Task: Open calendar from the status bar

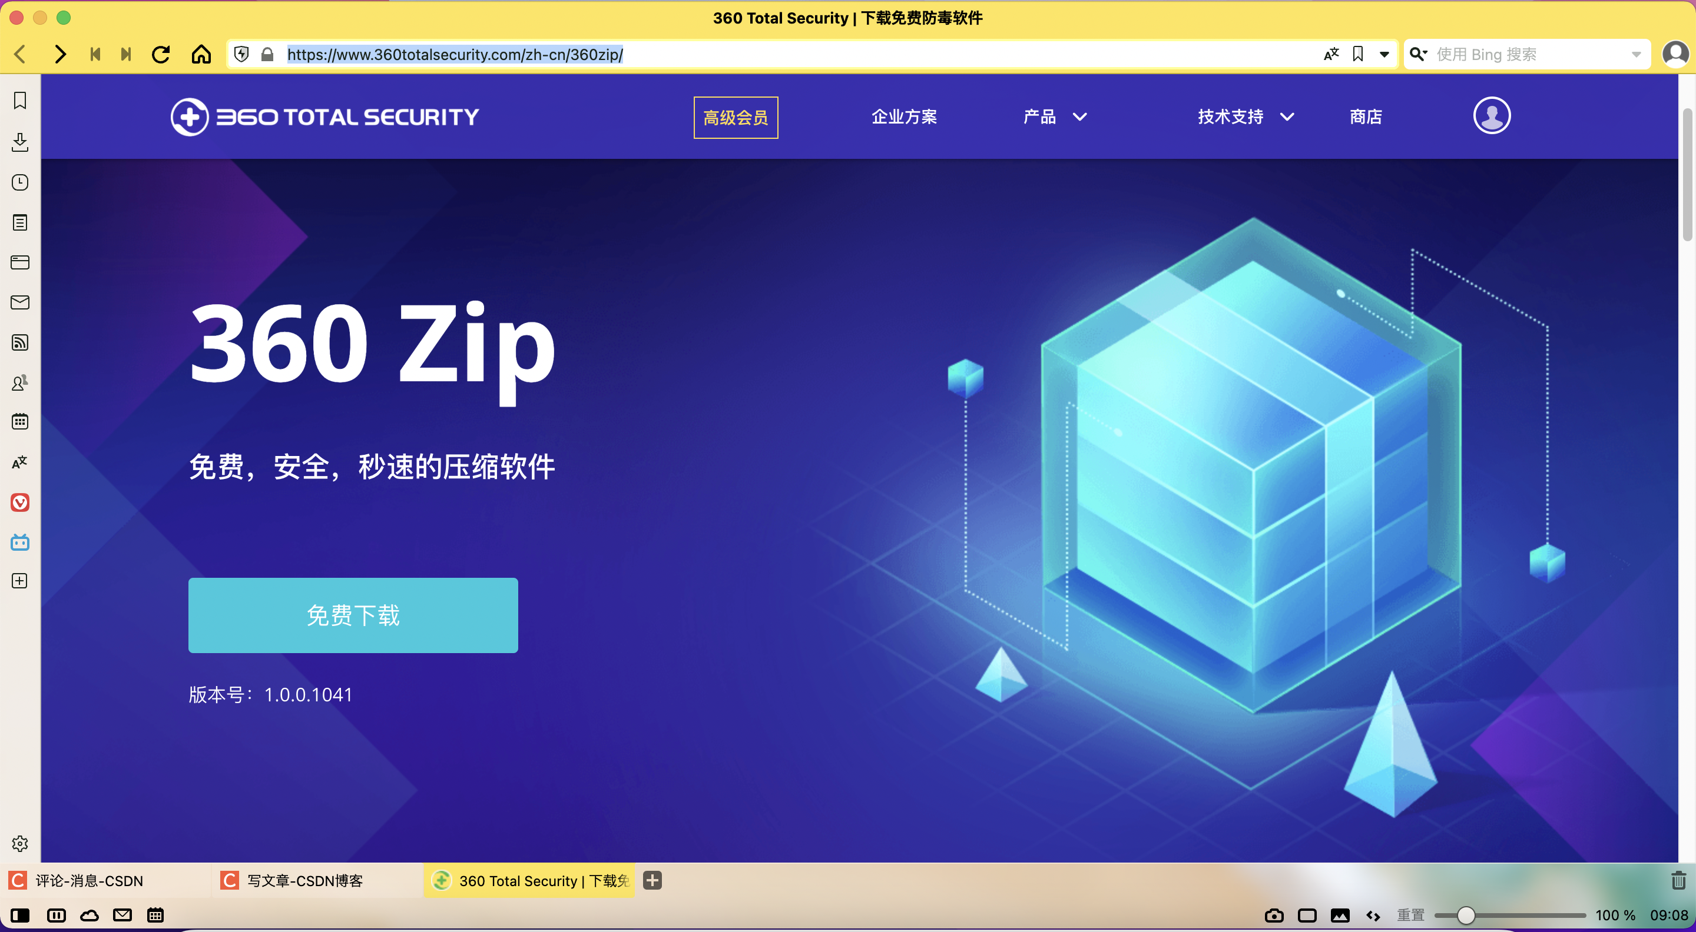Action: (x=155, y=915)
